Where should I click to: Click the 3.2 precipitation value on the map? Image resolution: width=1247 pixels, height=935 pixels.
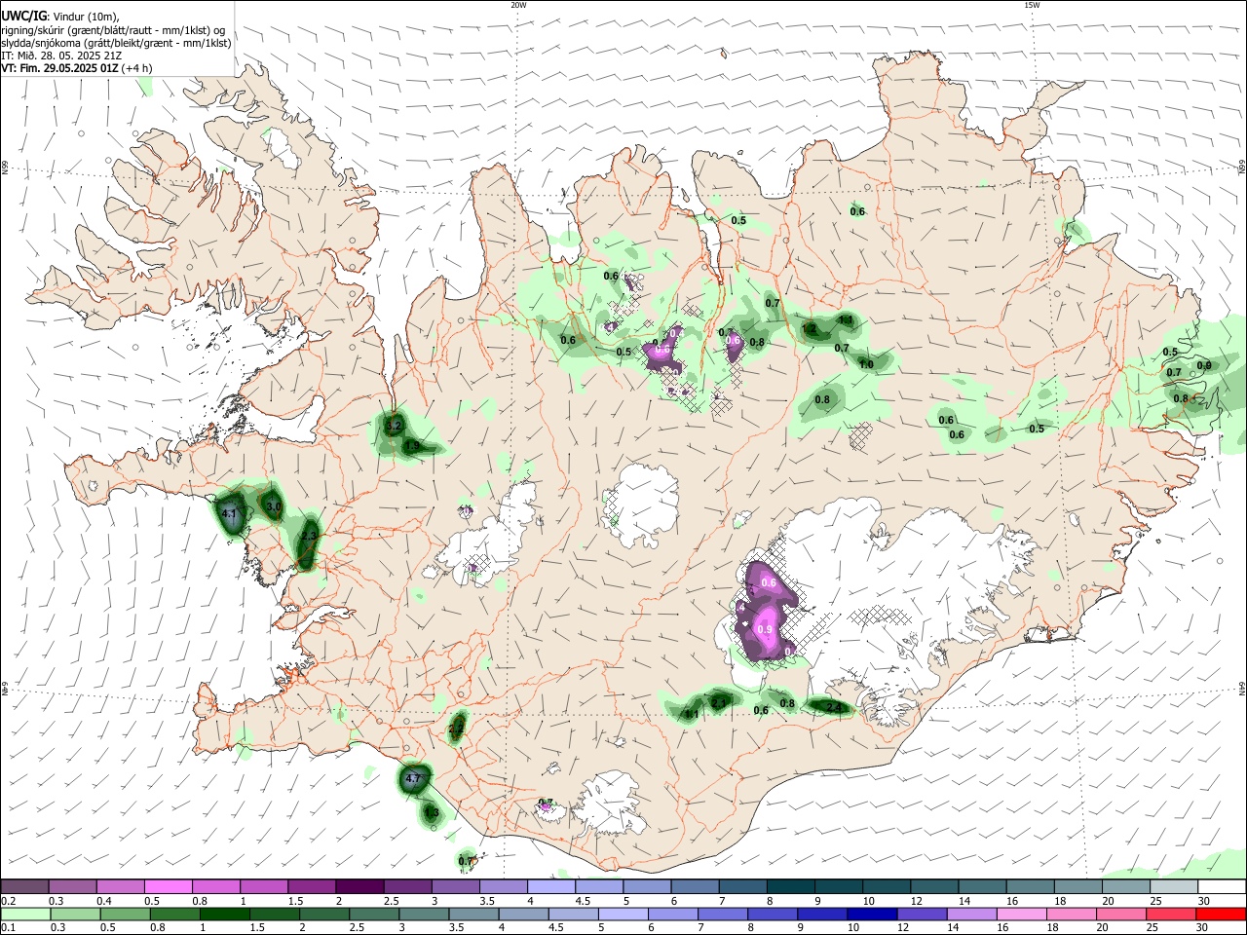click(394, 426)
